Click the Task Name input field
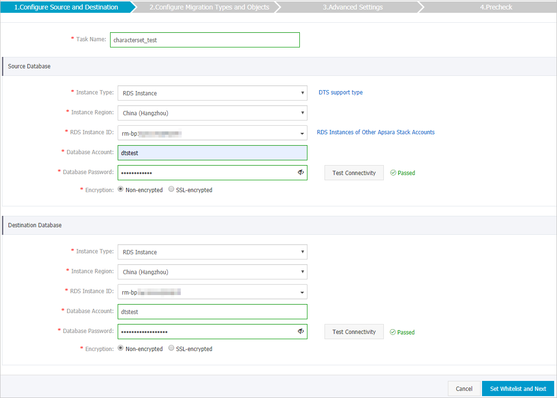557x398 pixels. click(204, 40)
